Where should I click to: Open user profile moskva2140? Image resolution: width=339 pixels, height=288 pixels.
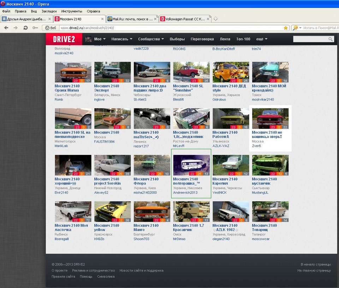click(x=64, y=53)
